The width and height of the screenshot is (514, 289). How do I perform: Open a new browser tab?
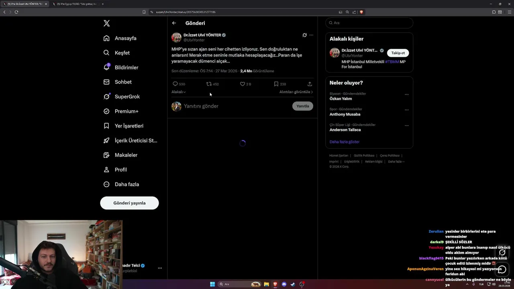(103, 4)
